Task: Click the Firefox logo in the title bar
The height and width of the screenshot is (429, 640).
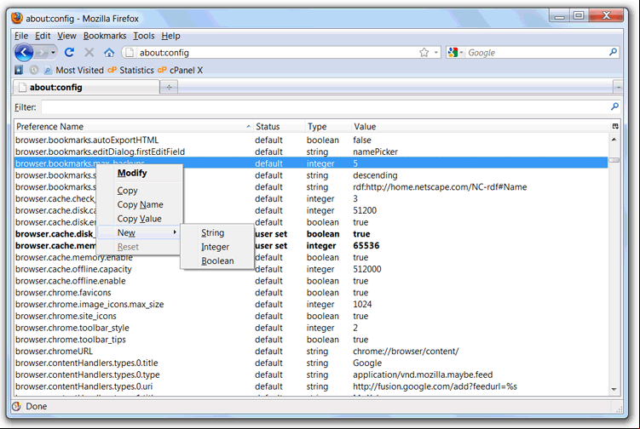Action: point(17,18)
